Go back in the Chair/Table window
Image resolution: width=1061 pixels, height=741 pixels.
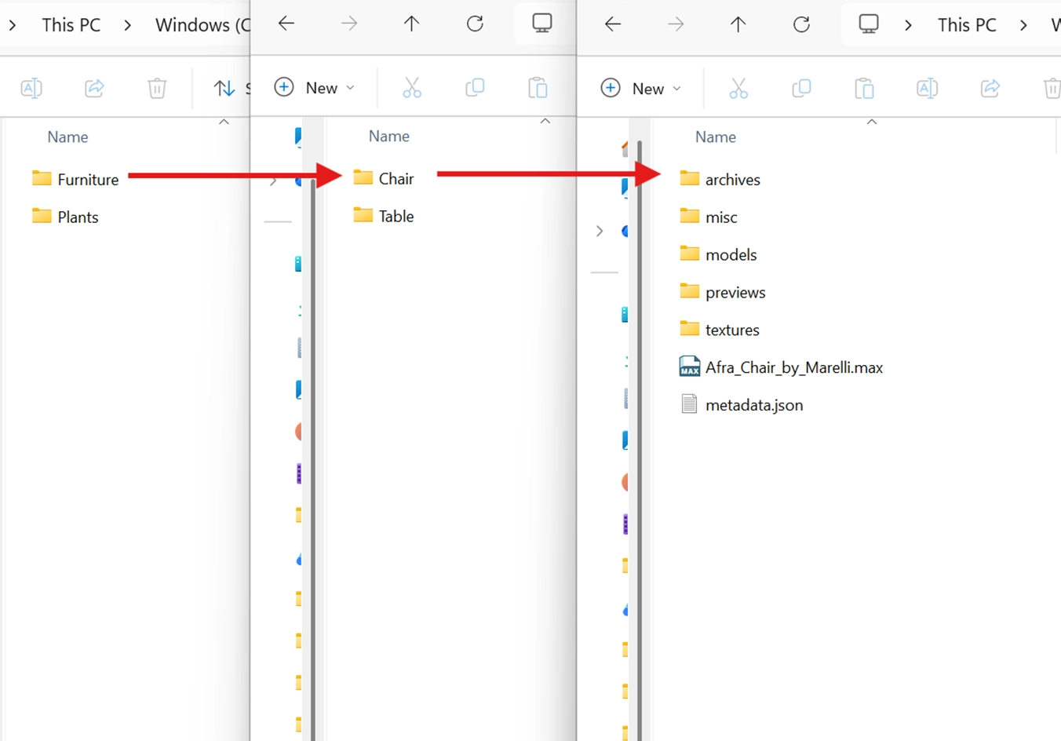[x=286, y=24]
